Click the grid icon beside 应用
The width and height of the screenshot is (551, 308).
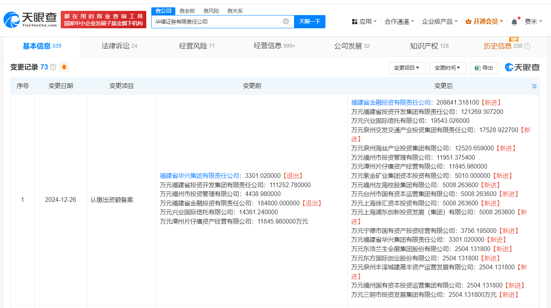(x=354, y=21)
